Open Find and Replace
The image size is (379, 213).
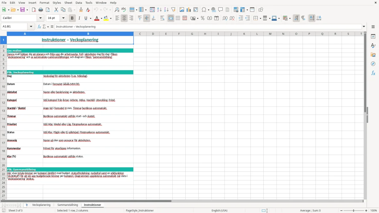pyautogui.click(x=117, y=10)
